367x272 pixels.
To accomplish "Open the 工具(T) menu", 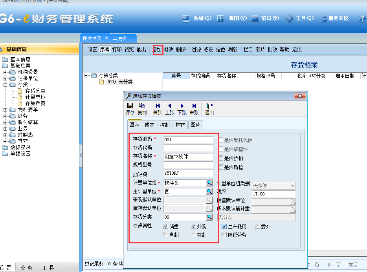I will pos(300,18).
